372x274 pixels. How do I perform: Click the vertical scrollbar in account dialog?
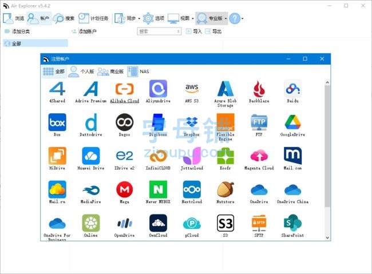(327, 143)
